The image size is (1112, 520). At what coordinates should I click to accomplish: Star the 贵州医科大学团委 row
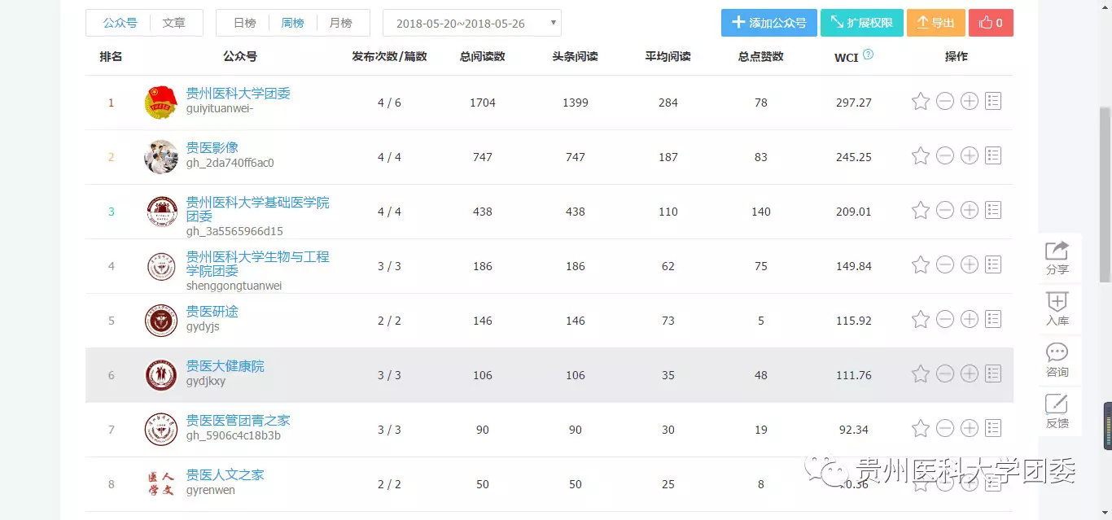pos(920,102)
